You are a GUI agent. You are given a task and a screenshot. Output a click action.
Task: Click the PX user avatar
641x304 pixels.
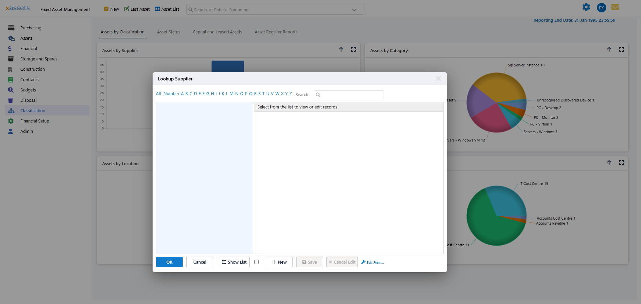pos(601,8)
